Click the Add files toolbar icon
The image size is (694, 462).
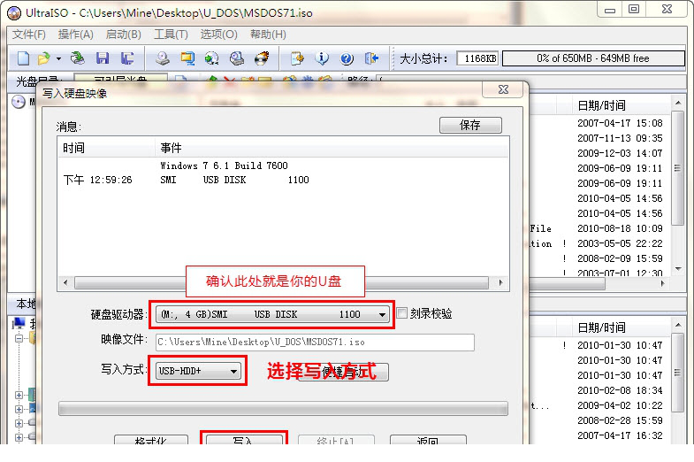click(297, 58)
